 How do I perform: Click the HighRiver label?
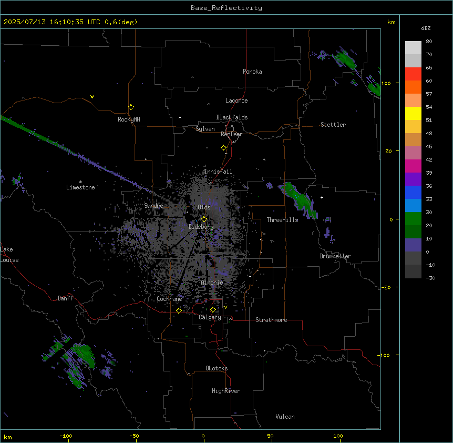226,391
